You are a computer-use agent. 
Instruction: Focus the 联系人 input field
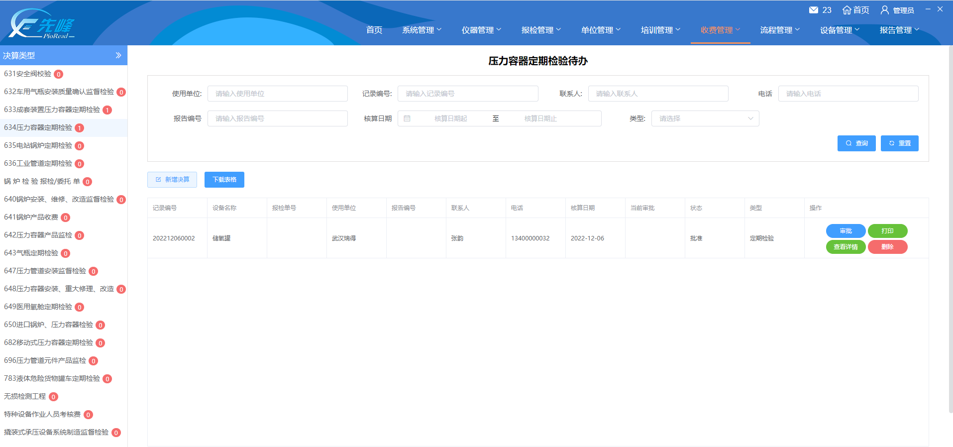658,94
